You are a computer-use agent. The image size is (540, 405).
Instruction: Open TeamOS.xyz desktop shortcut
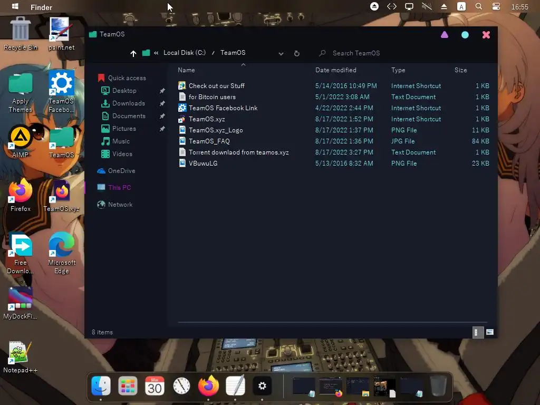[x=61, y=196]
